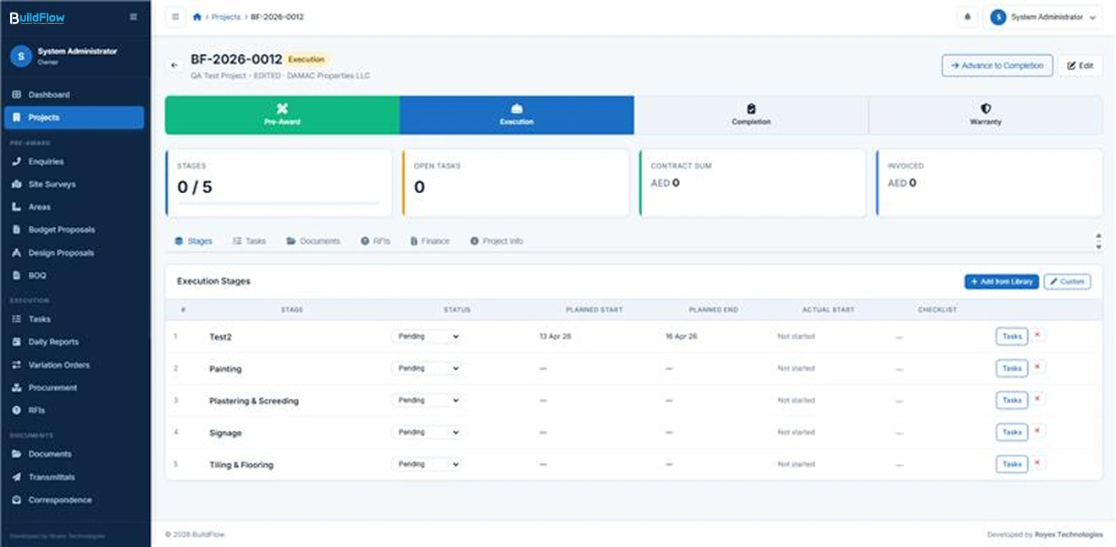
Task: Click the notification bell icon
Action: pos(967,17)
